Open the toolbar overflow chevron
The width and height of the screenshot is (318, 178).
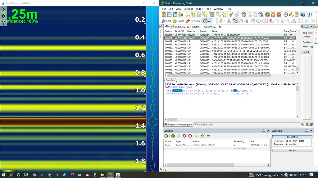(316, 13)
